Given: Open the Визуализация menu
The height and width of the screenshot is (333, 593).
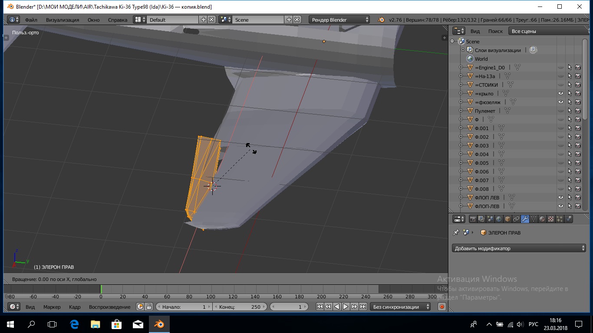Looking at the screenshot, I should point(63,20).
